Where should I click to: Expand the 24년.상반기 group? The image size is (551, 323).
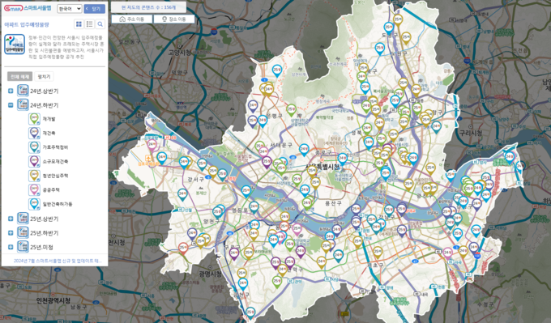[x=11, y=91]
